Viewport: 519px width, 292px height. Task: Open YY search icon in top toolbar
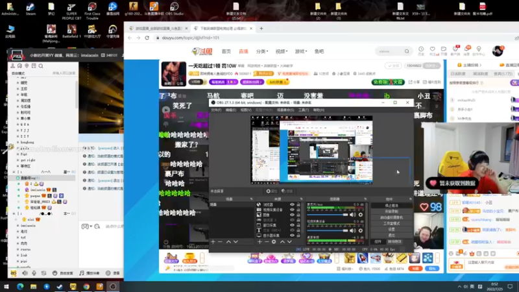click(41, 66)
